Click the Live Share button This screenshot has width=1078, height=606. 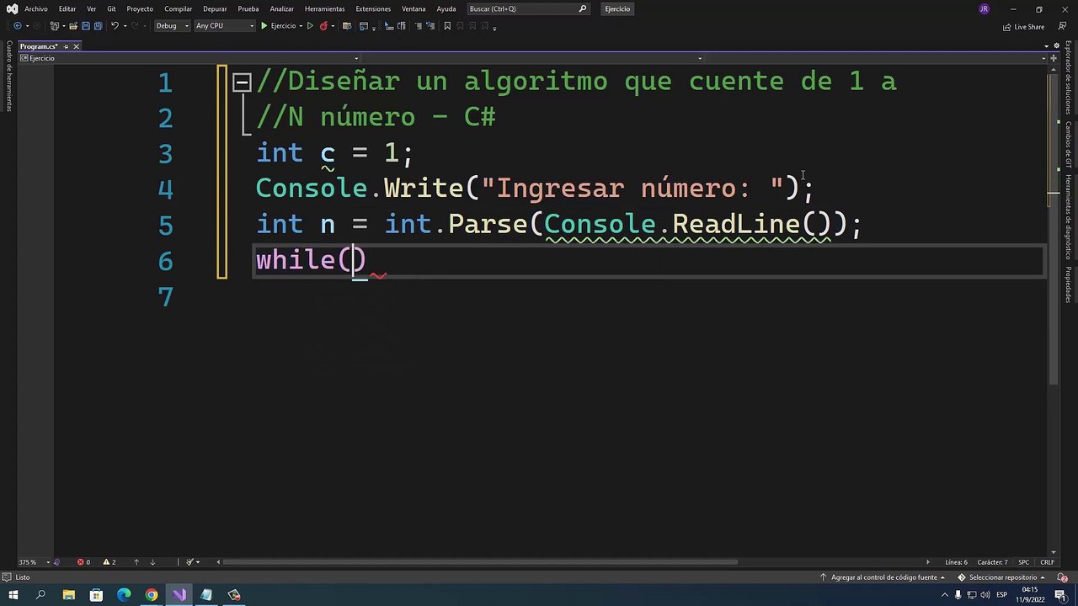pyautogui.click(x=1024, y=27)
